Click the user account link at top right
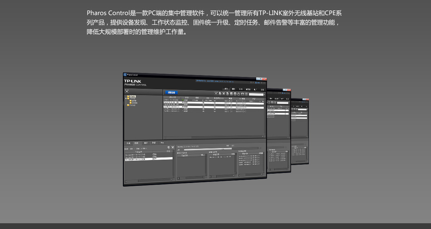The image size is (431, 229). (258, 83)
